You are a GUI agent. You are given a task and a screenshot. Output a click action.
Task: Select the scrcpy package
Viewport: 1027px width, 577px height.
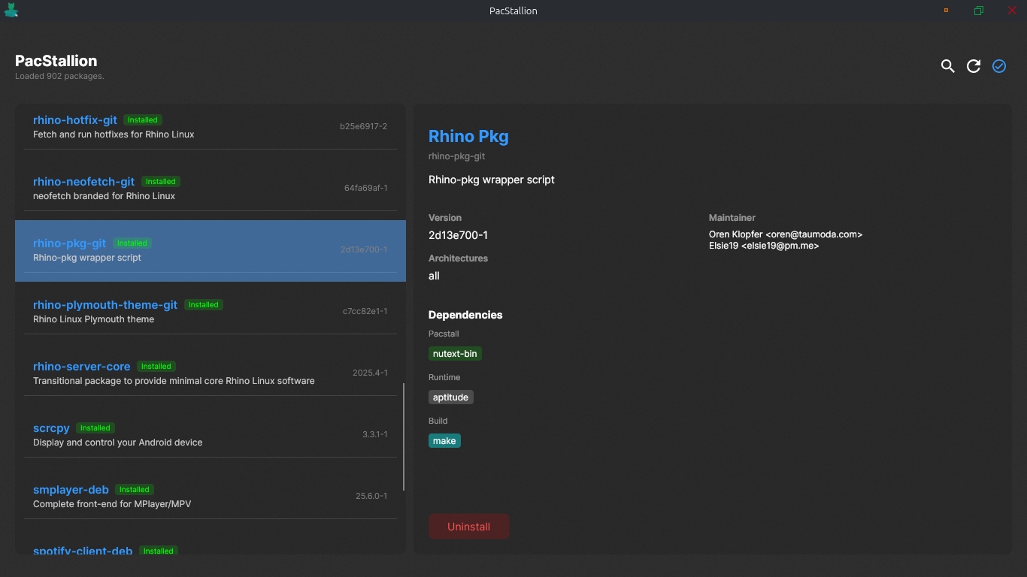(211, 435)
